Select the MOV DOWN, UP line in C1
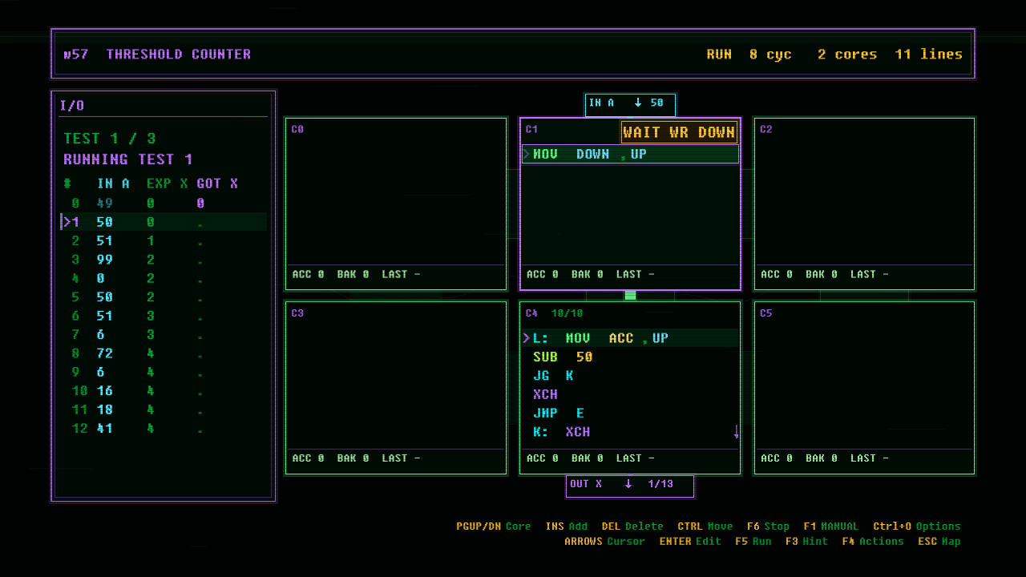The height and width of the screenshot is (577, 1026). (630, 154)
